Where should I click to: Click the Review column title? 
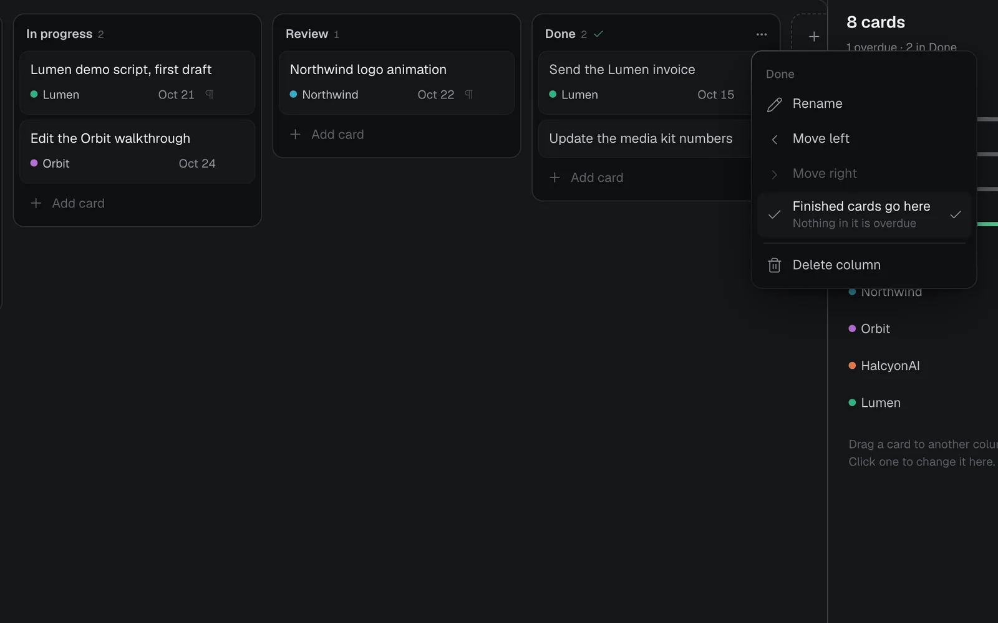[x=307, y=34]
